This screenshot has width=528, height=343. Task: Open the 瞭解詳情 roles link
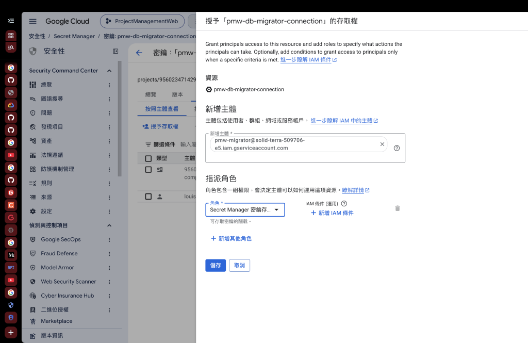coord(356,190)
